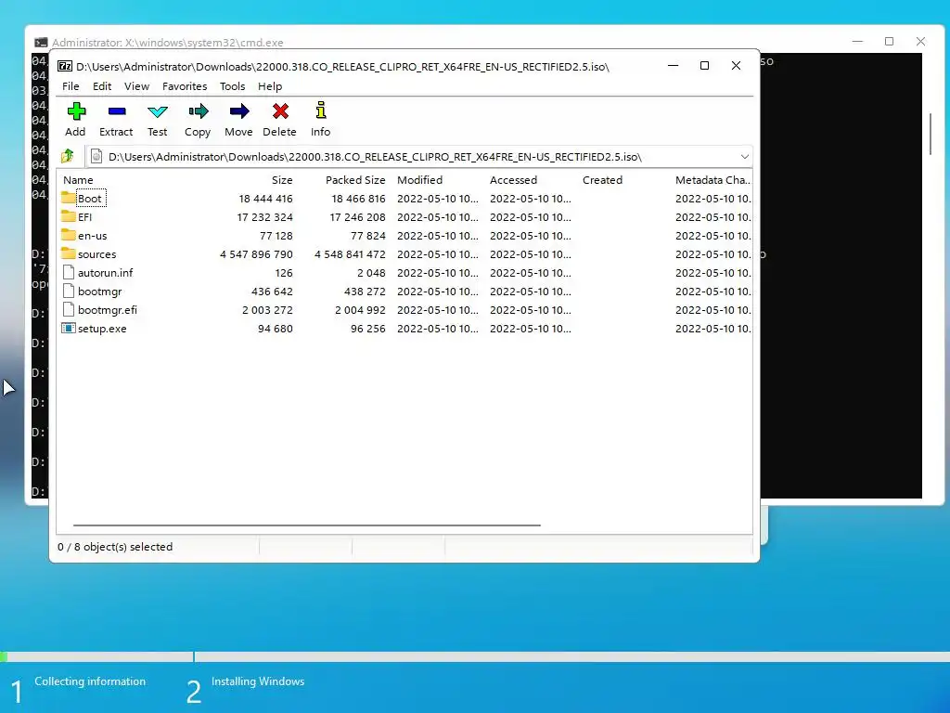Select the EFI folder name
The width and height of the screenshot is (950, 713).
(x=84, y=217)
